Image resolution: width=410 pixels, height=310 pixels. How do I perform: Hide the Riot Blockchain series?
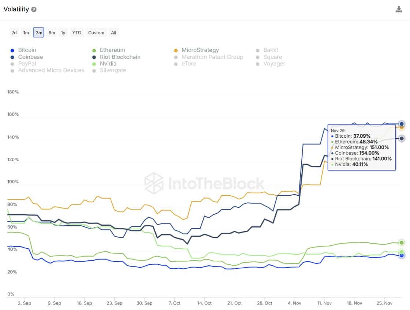pyautogui.click(x=120, y=57)
